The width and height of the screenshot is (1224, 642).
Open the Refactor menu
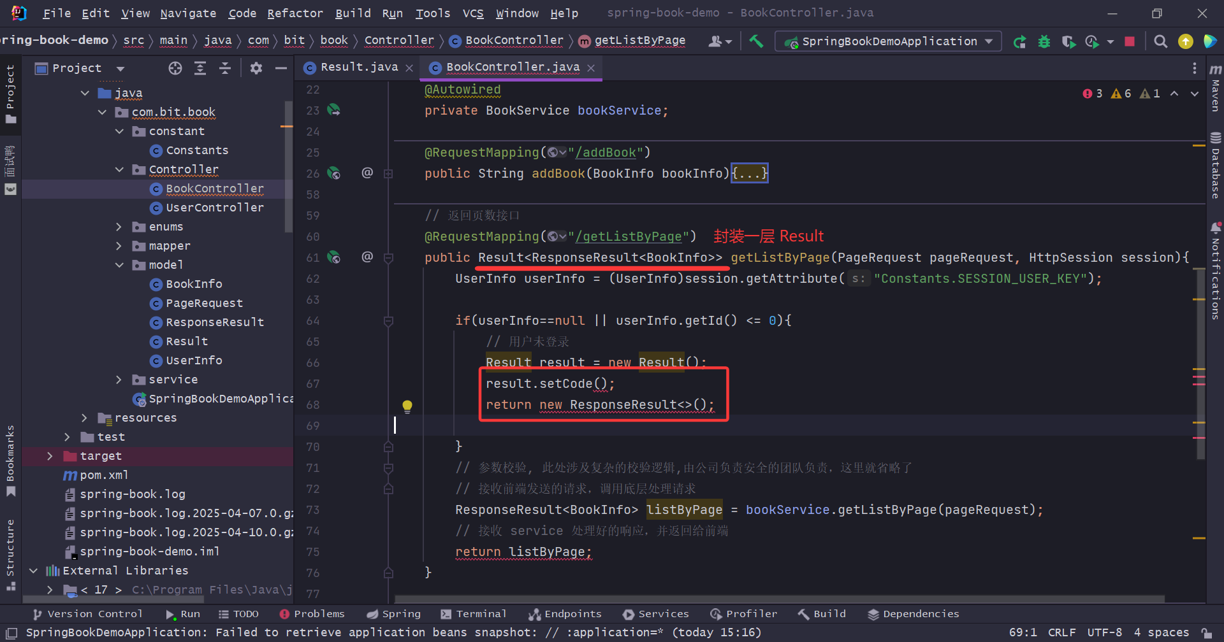(295, 13)
